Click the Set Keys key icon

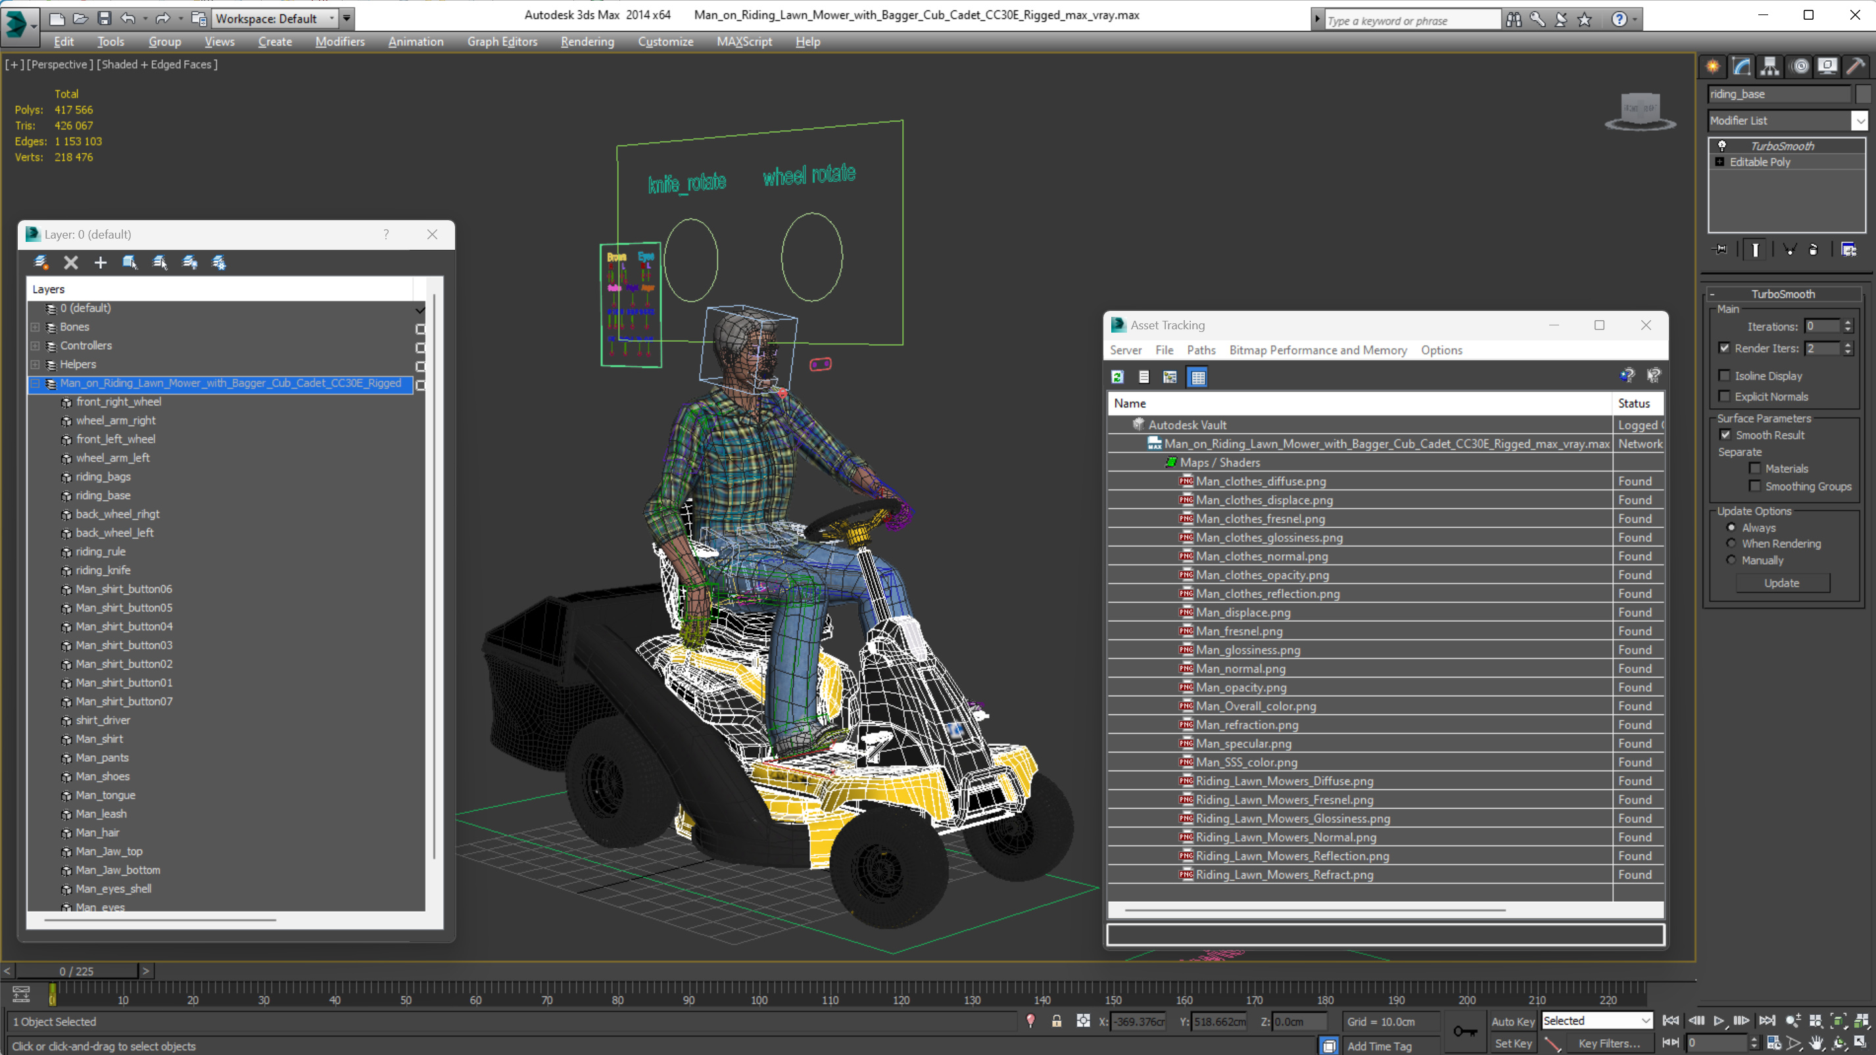pos(1465,1032)
